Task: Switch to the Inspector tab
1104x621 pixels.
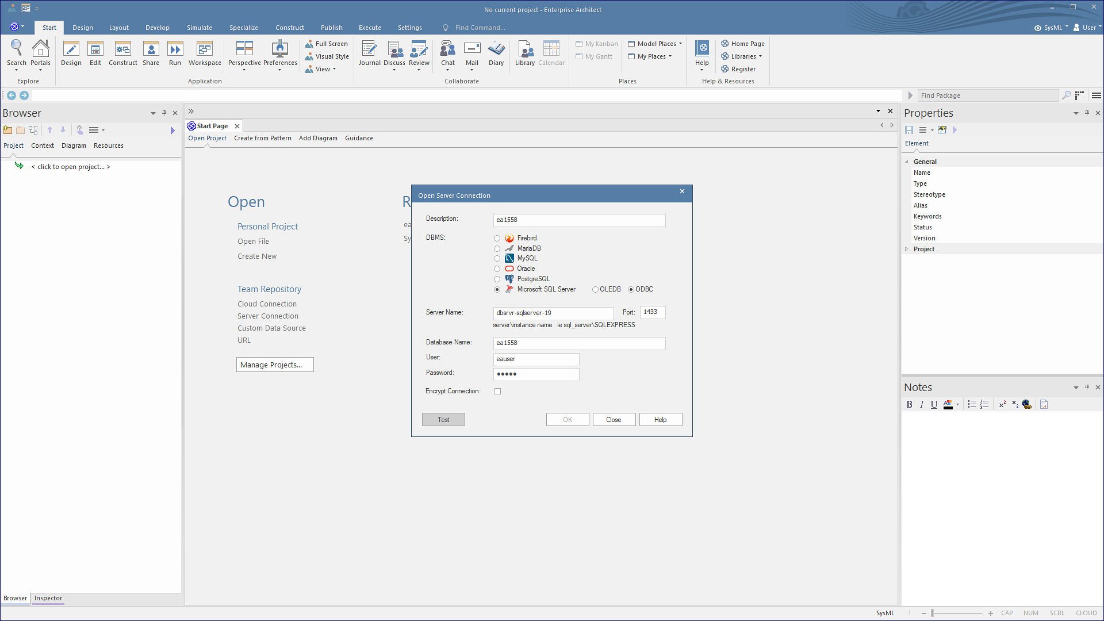Action: click(x=48, y=598)
